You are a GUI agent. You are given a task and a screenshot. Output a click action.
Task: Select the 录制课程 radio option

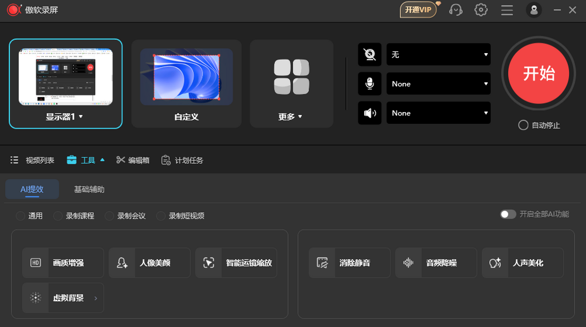coord(58,216)
